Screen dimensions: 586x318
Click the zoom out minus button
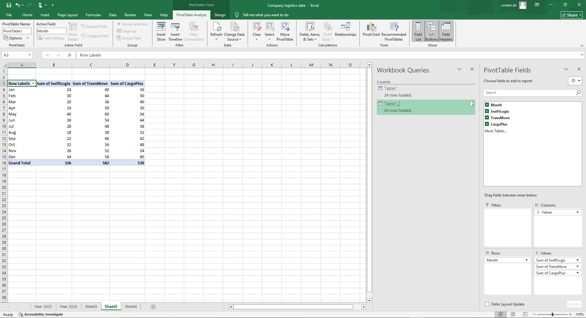534,314
